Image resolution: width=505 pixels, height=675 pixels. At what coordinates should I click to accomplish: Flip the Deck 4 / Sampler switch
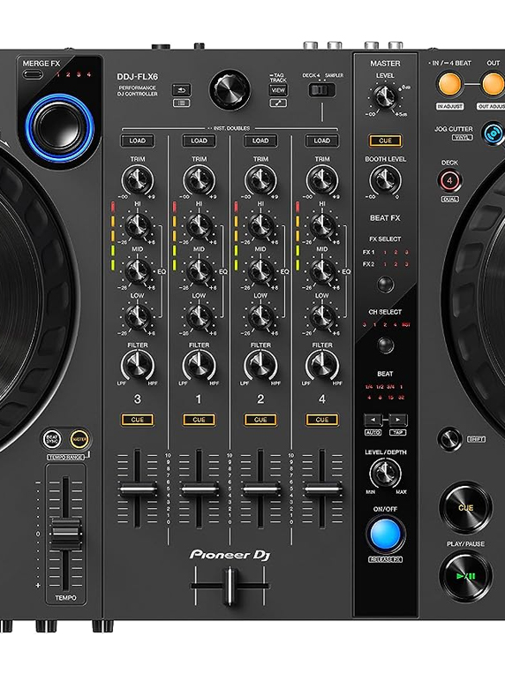click(x=321, y=90)
